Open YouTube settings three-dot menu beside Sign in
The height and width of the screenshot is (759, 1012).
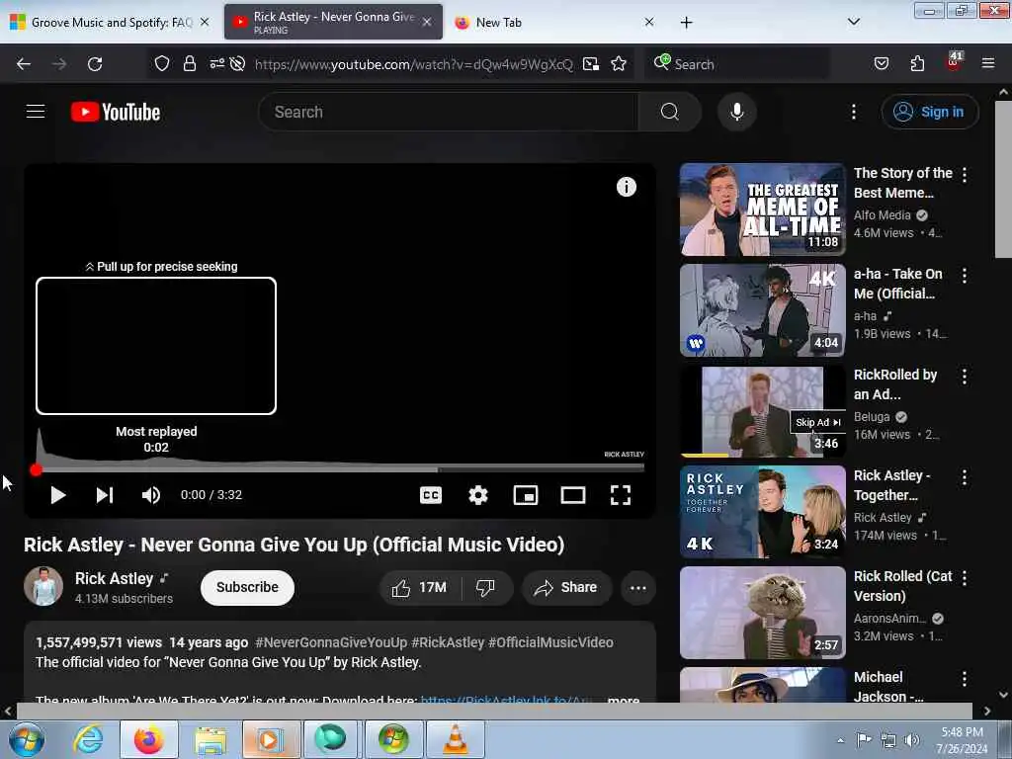[x=853, y=112]
